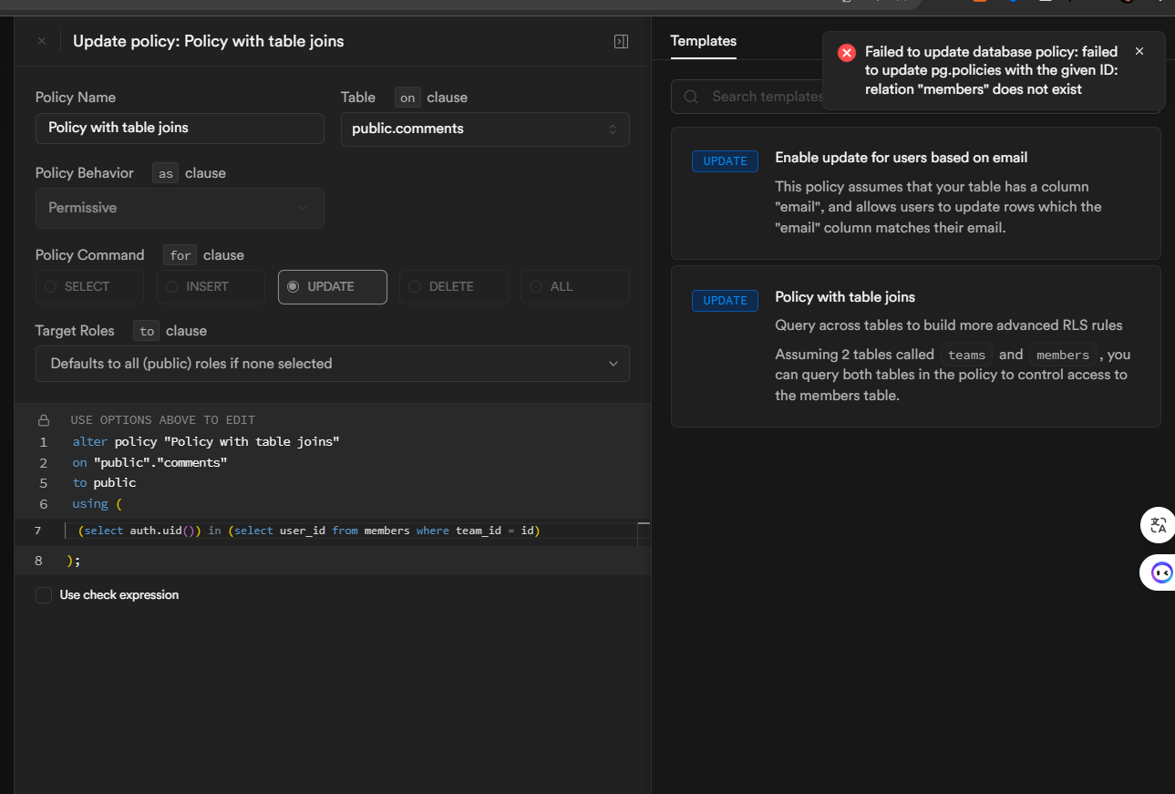Click the 'teams' code tag in template description

pos(966,355)
